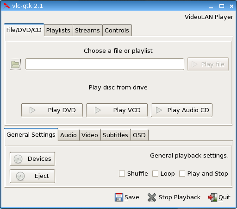Select the Controls tab
Screen dimensions: 237x209
[117, 30]
